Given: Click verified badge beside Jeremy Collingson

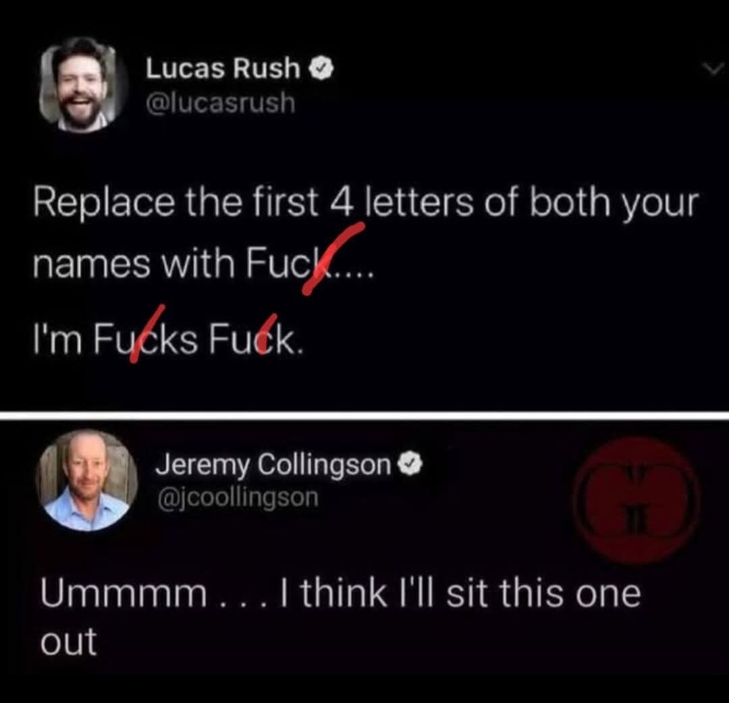Looking at the screenshot, I should click(x=410, y=463).
